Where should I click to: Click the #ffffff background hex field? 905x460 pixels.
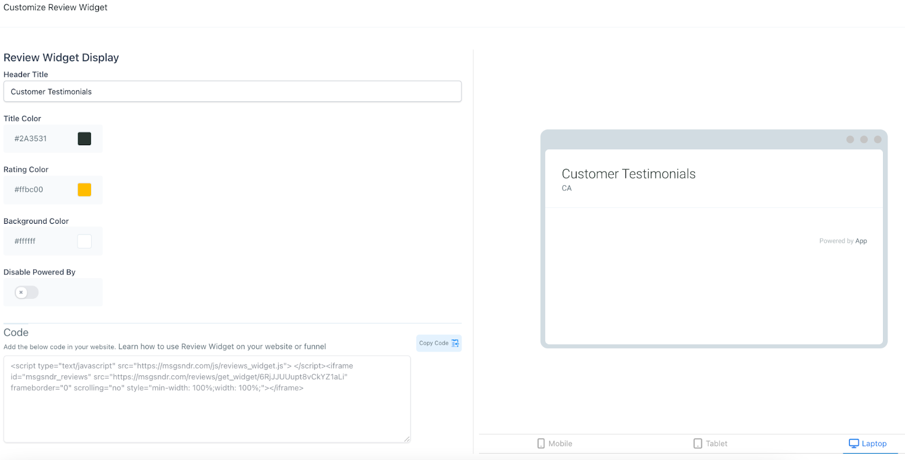40,241
